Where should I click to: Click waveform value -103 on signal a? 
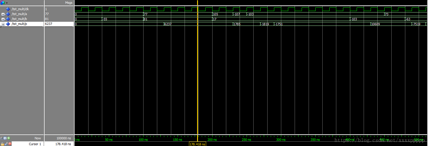tap(250, 14)
